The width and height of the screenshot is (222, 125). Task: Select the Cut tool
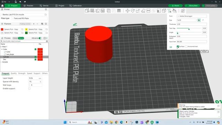click(148, 11)
